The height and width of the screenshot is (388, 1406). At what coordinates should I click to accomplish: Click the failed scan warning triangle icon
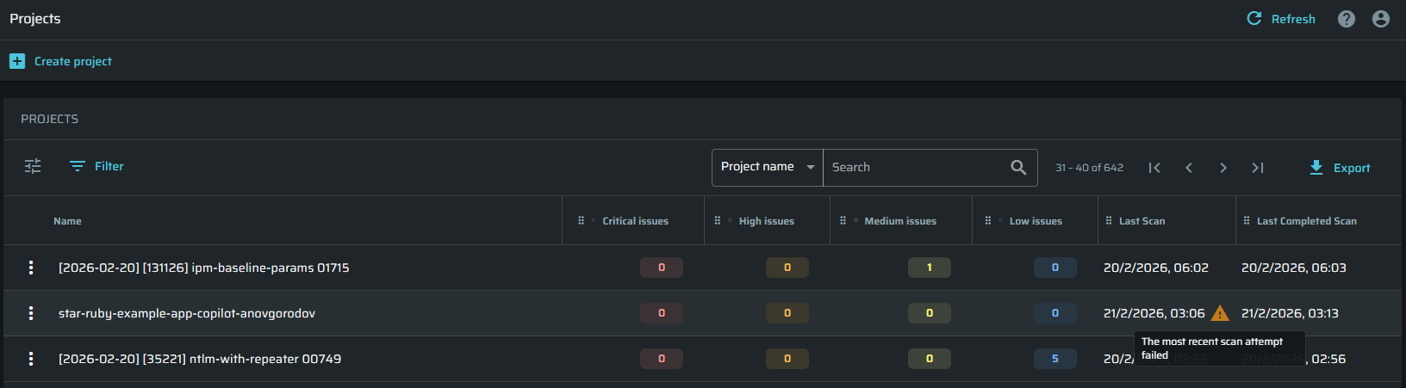point(1220,313)
